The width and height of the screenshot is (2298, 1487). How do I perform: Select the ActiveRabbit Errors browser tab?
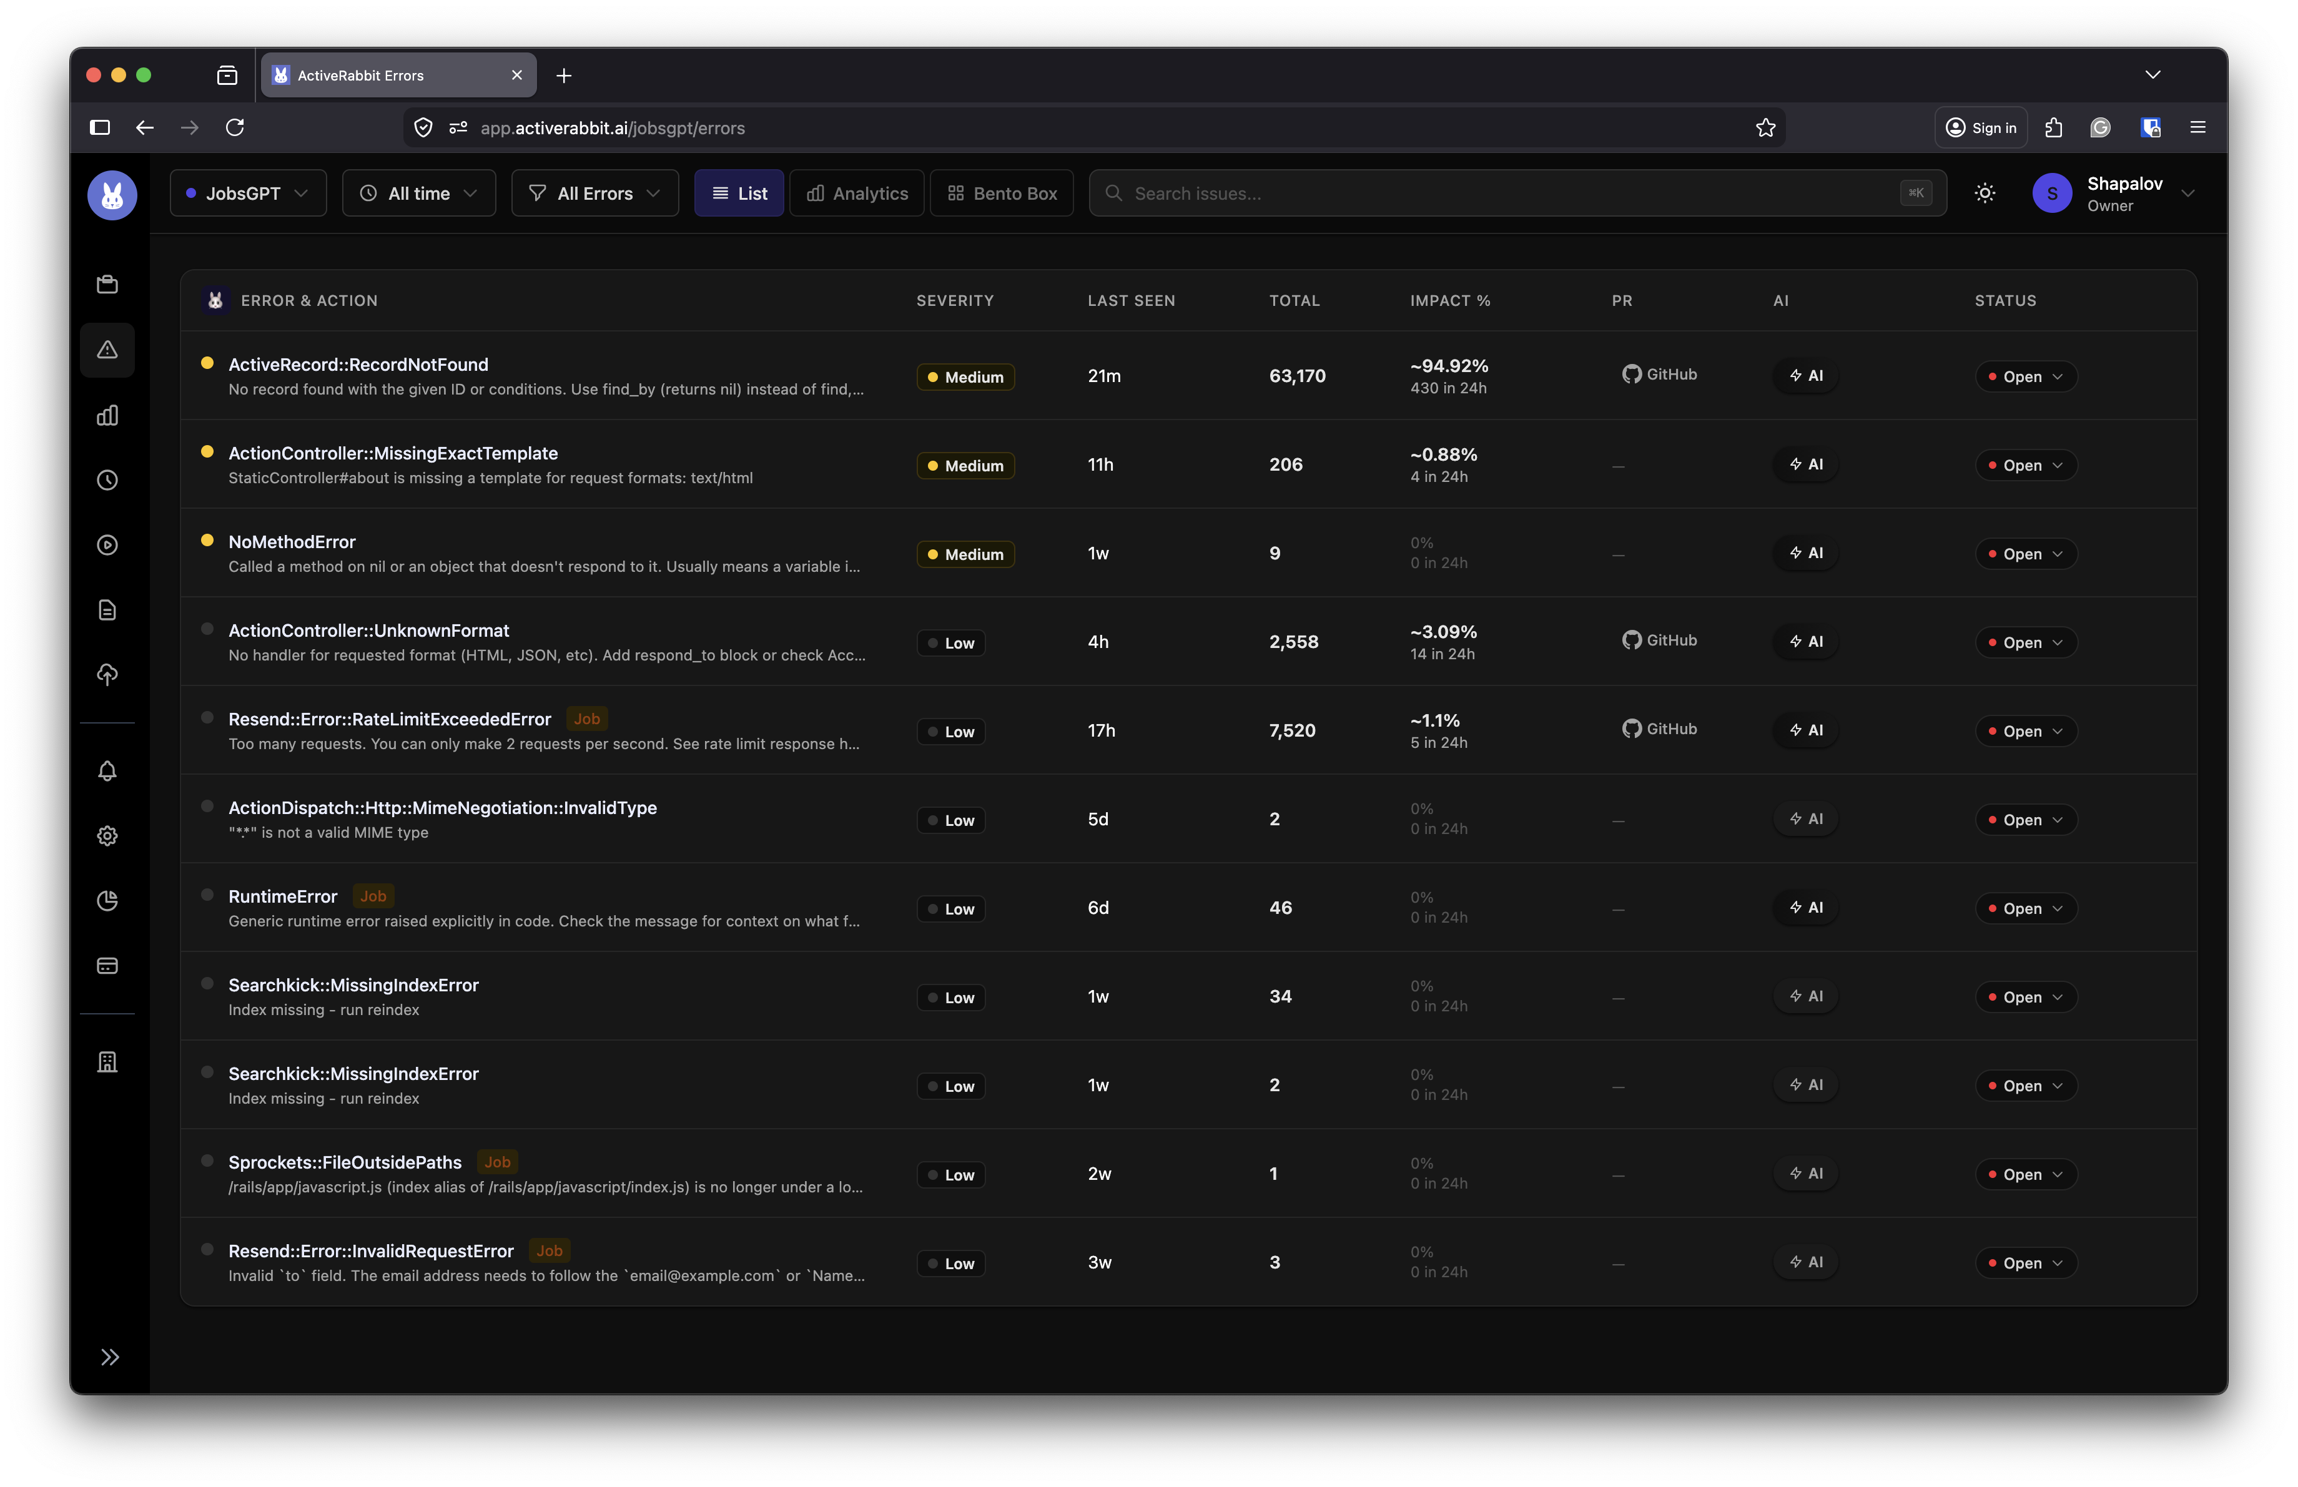point(398,76)
